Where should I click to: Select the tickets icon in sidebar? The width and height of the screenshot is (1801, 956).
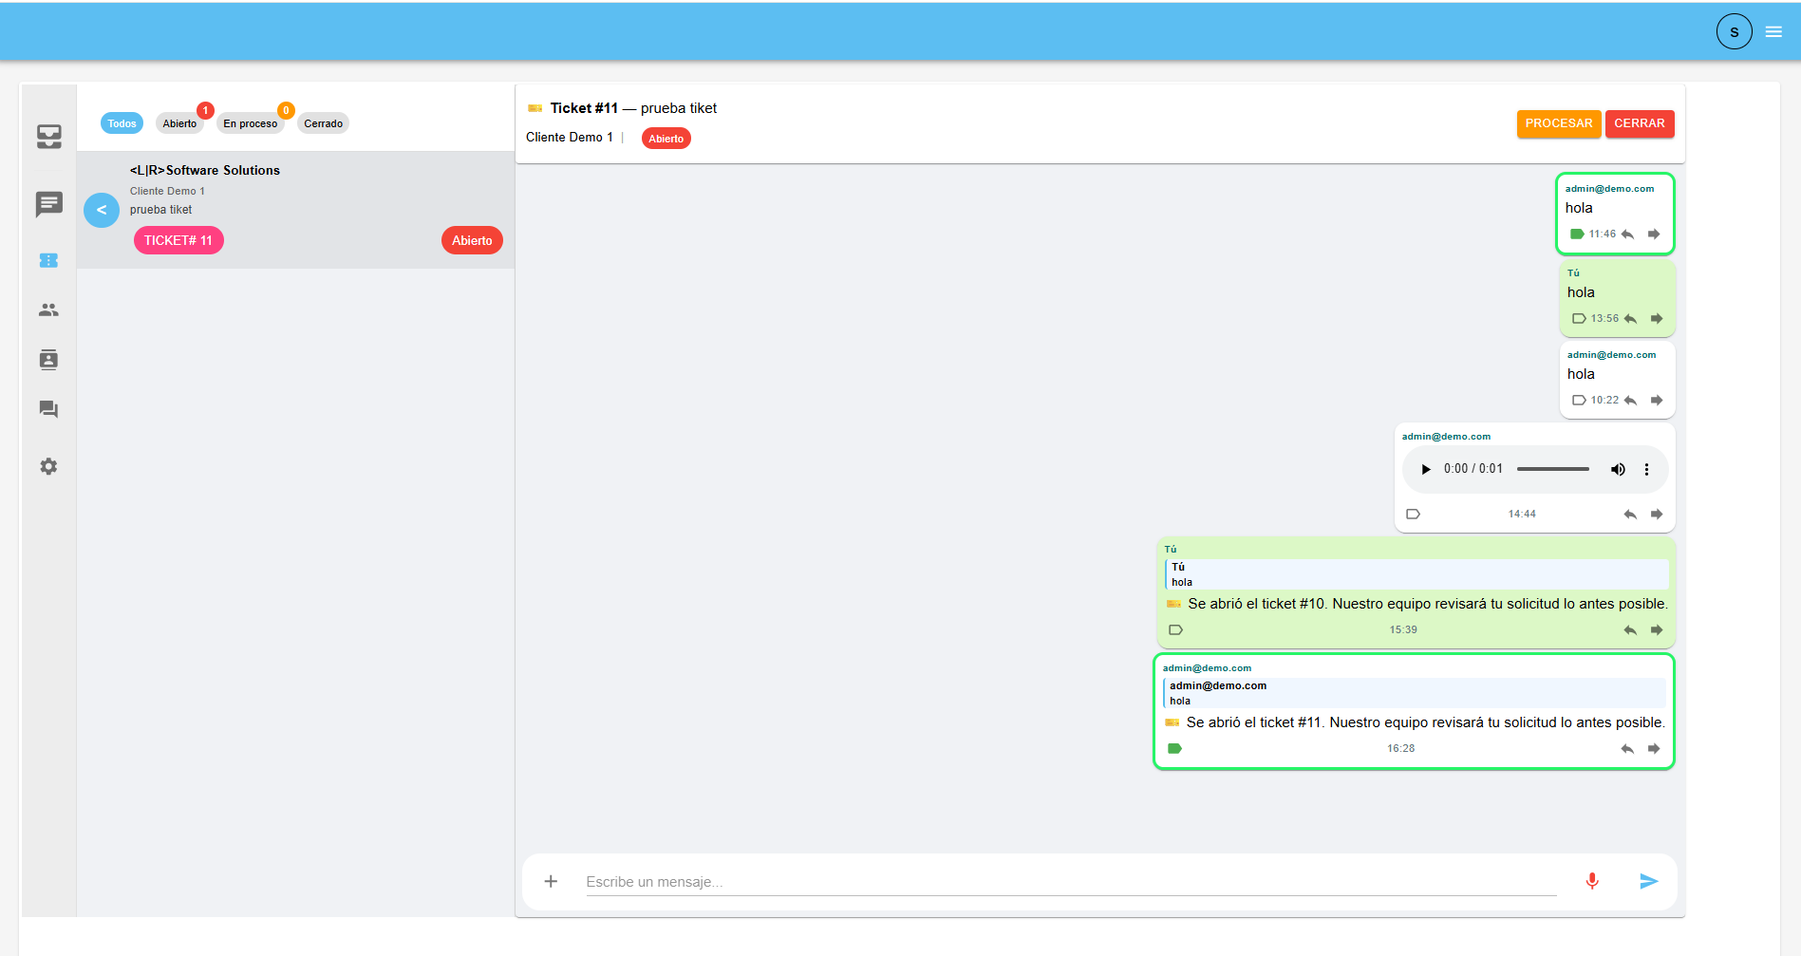48,260
